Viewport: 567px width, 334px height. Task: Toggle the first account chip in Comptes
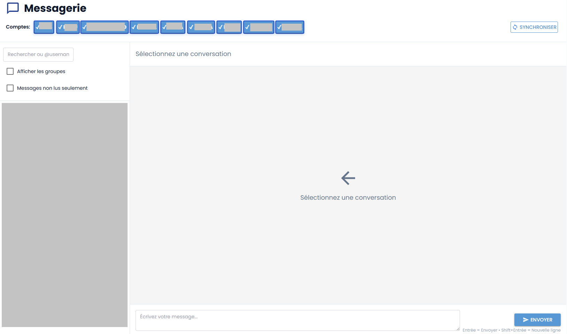[44, 27]
